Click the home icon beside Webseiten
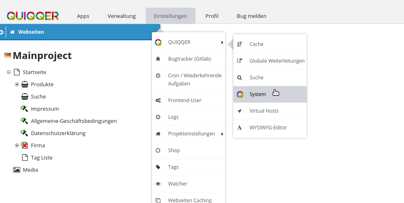 [x=12, y=32]
